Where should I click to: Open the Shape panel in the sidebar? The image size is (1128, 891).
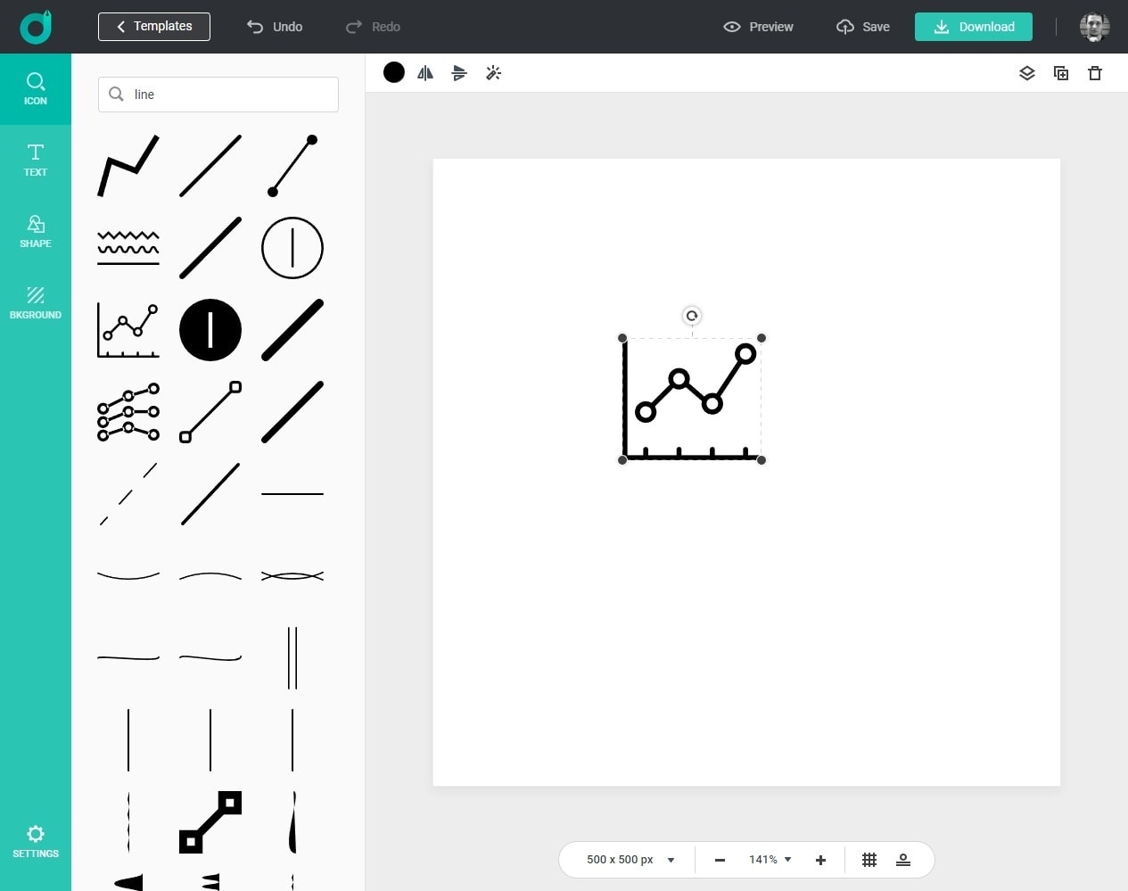tap(36, 232)
